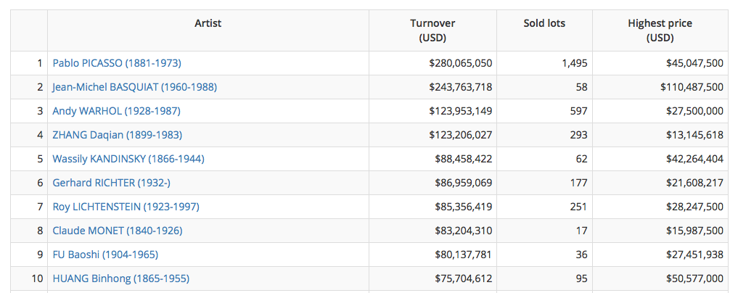Image resolution: width=738 pixels, height=293 pixels.
Task: Click the Turnover (USD) column header
Action: [432, 30]
